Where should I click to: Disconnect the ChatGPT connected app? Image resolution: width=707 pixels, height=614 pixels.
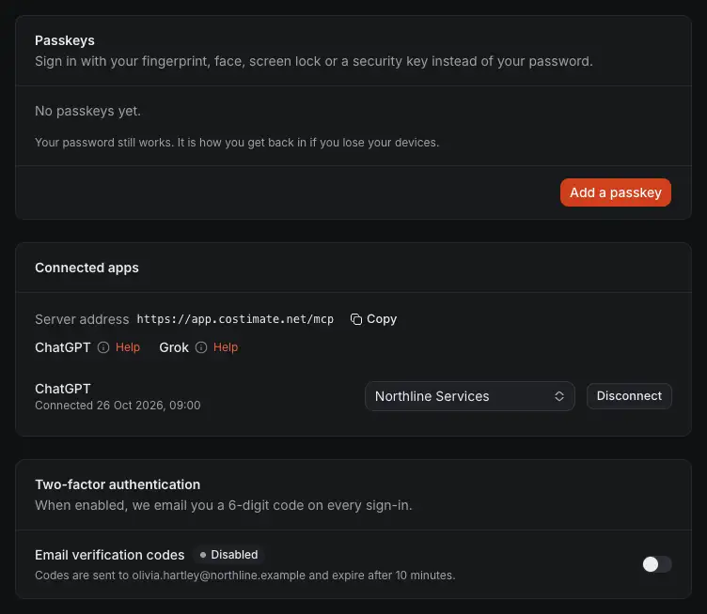pyautogui.click(x=629, y=396)
